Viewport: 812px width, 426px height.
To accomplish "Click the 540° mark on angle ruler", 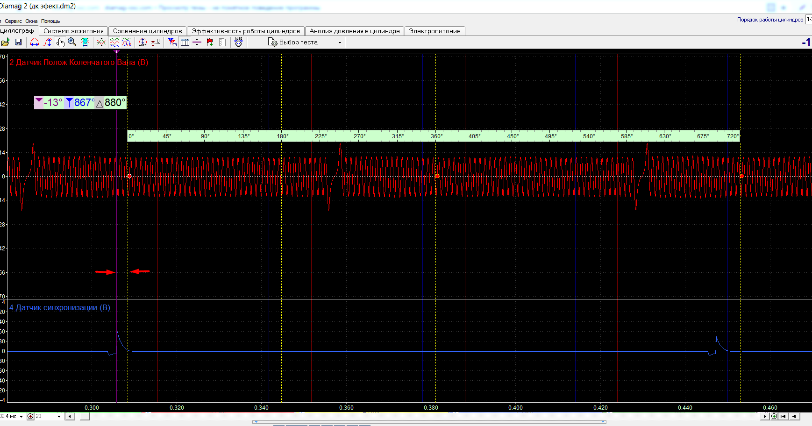I will [x=589, y=136].
